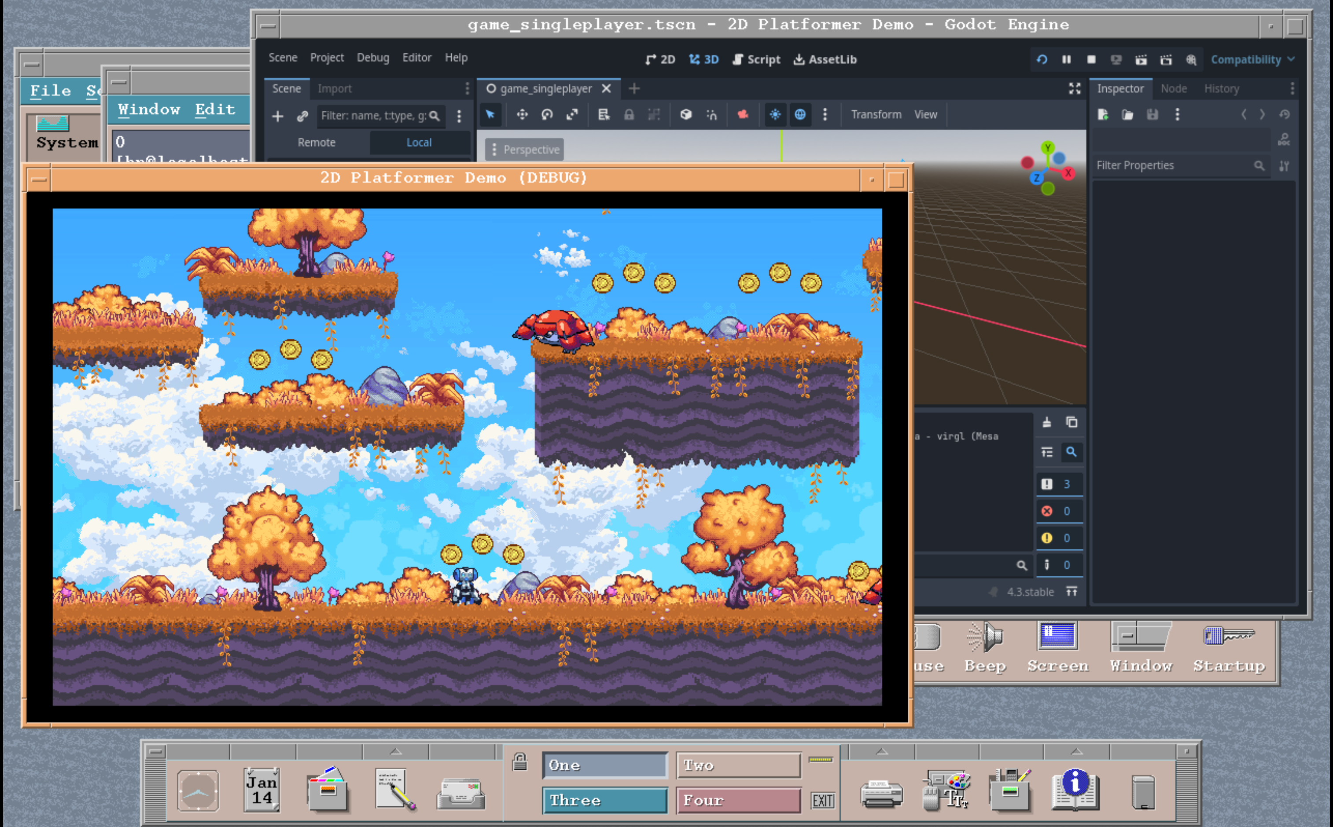Switch to the Script workspace
The height and width of the screenshot is (827, 1333).
coord(756,59)
